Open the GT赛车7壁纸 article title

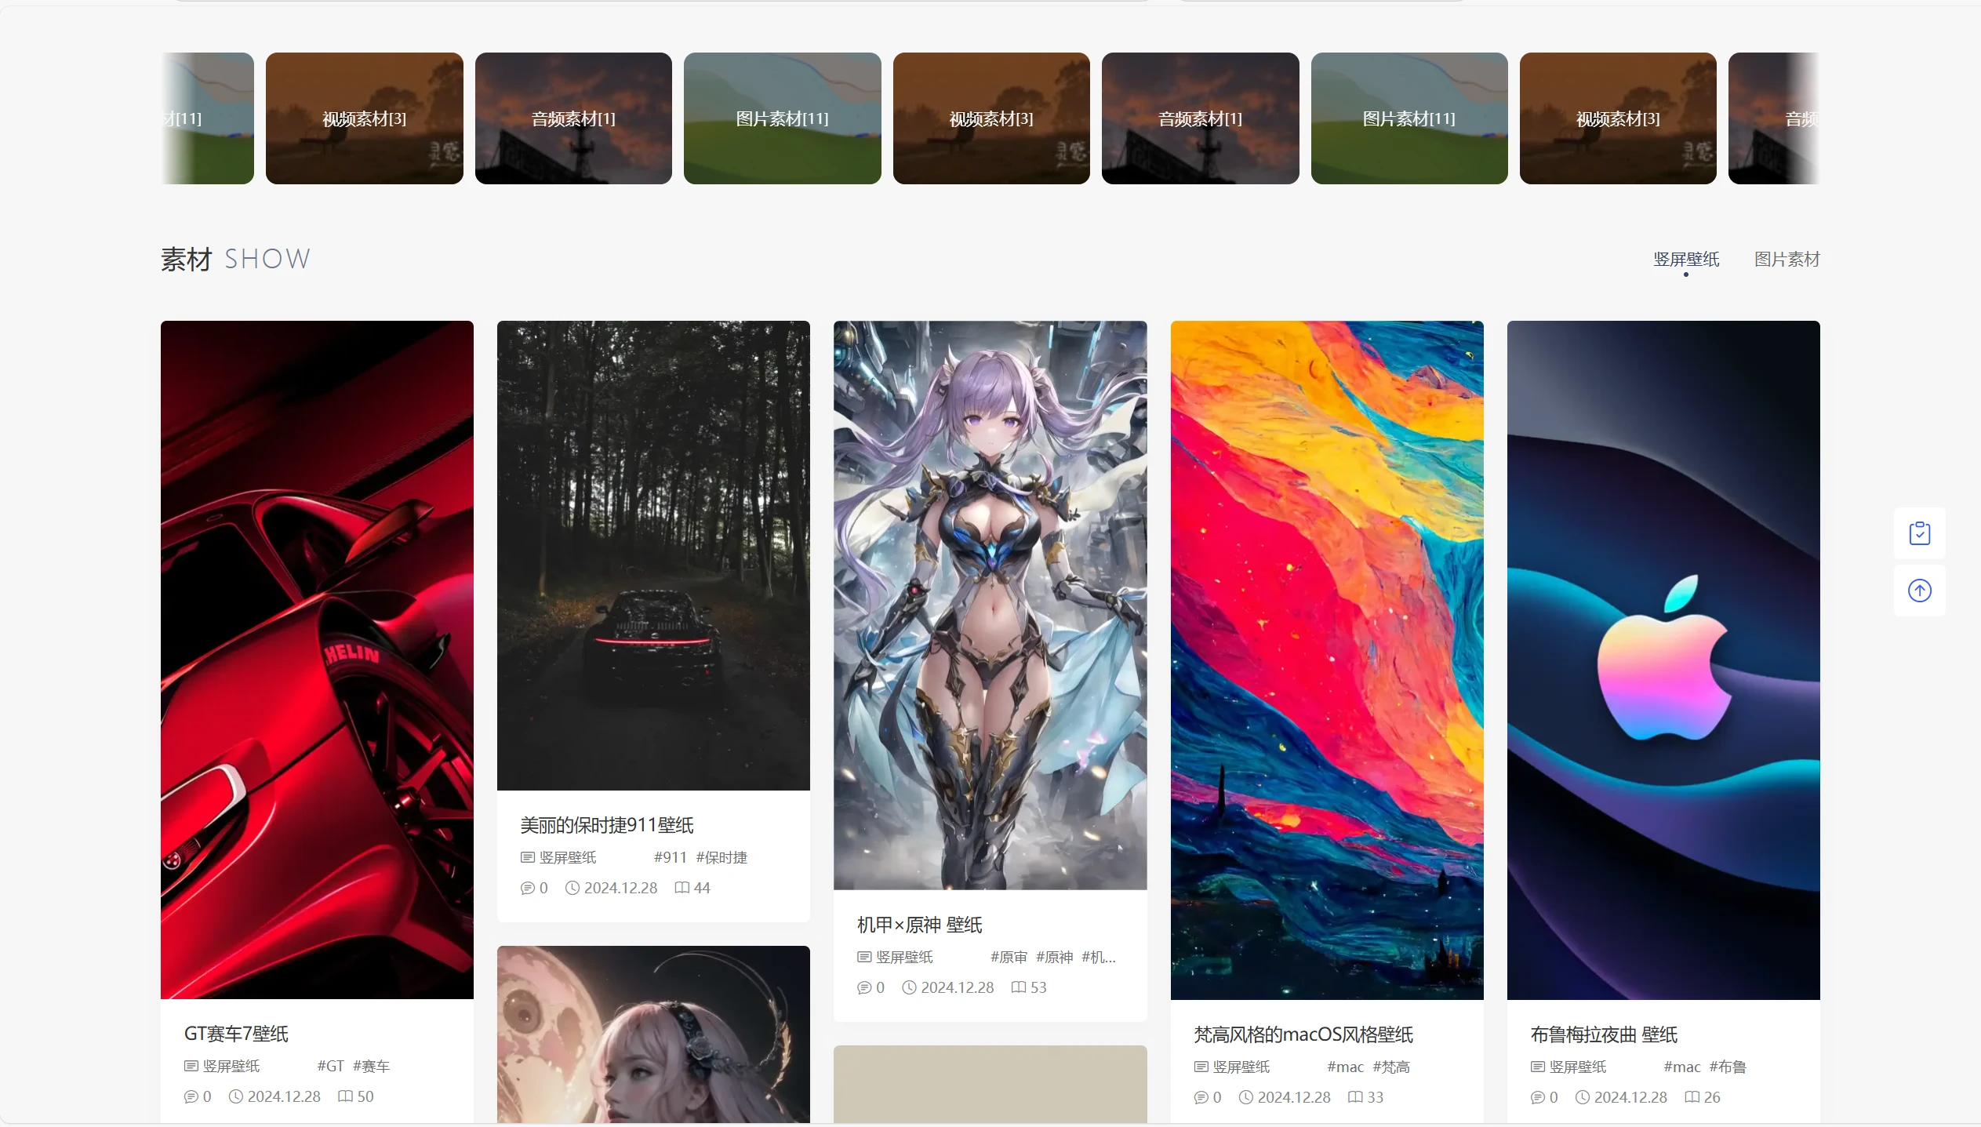(x=234, y=1033)
